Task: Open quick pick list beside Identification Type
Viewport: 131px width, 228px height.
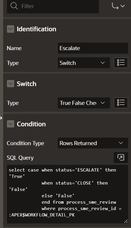Action: point(121,63)
